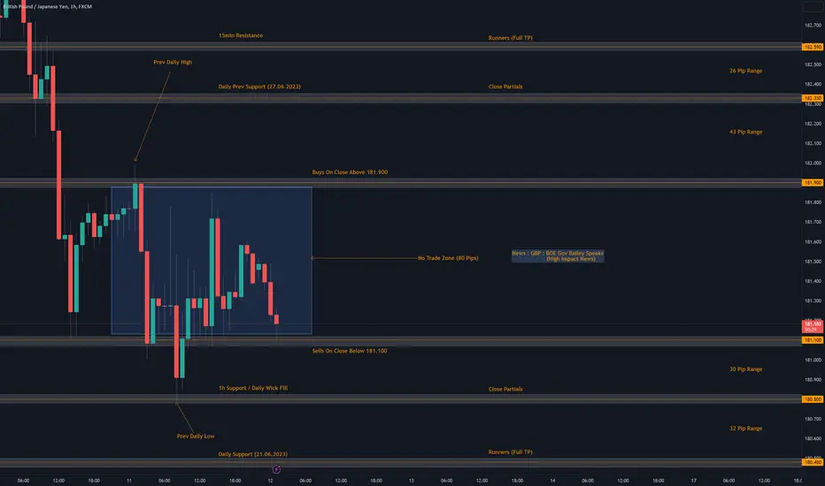The height and width of the screenshot is (486, 825).
Task: Select the "43 Pip Range" label
Action: (745, 132)
